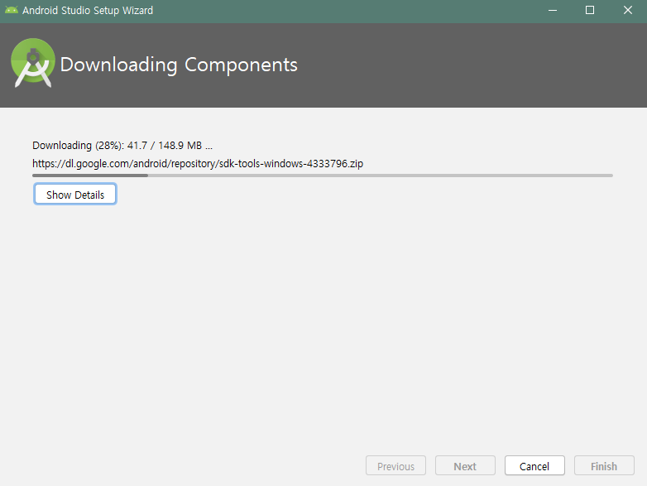Image resolution: width=647 pixels, height=486 pixels.
Task: Click the Downloading Components heading
Action: (179, 65)
